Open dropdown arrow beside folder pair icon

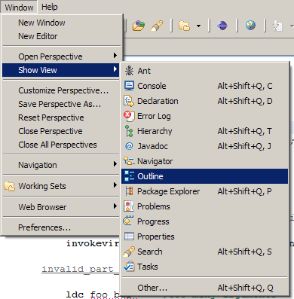[x=198, y=26]
